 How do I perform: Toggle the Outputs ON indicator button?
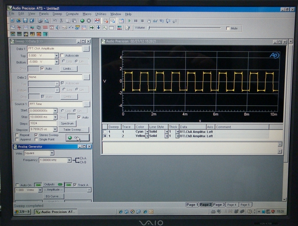point(60,184)
